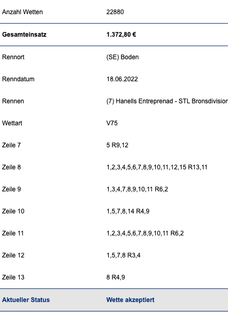This screenshot has height=312, width=228.
Task: Click the Anzahl Wetten value 22880
Action: 115,12
